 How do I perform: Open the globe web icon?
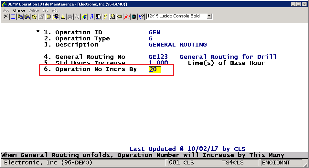(x=84, y=17)
